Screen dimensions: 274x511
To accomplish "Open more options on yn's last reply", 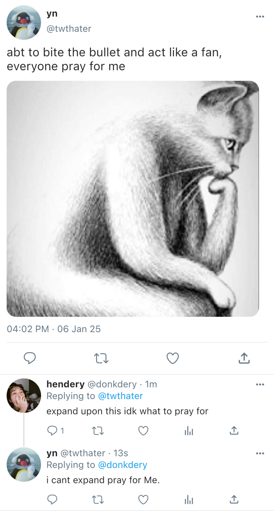I will [x=260, y=453].
